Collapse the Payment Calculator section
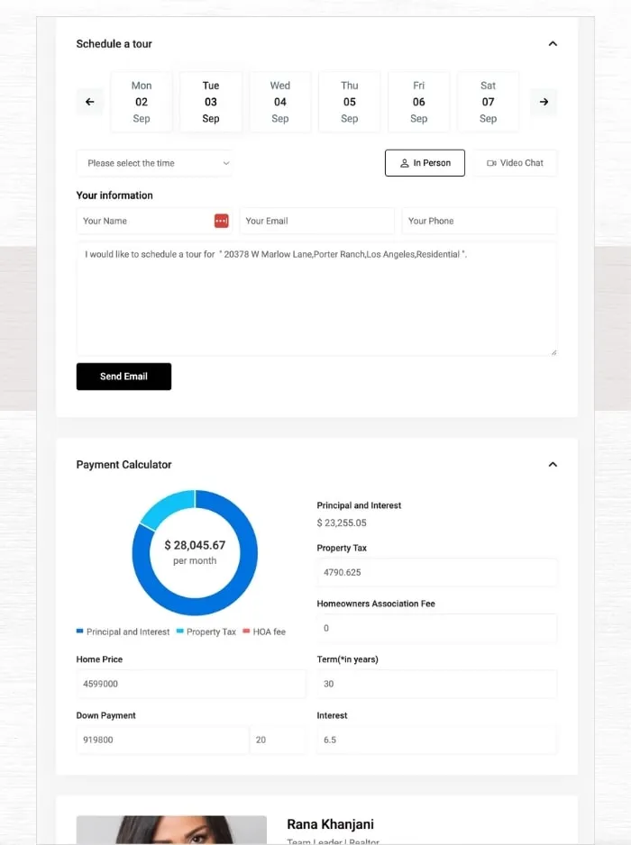631x845 pixels. pos(553,465)
